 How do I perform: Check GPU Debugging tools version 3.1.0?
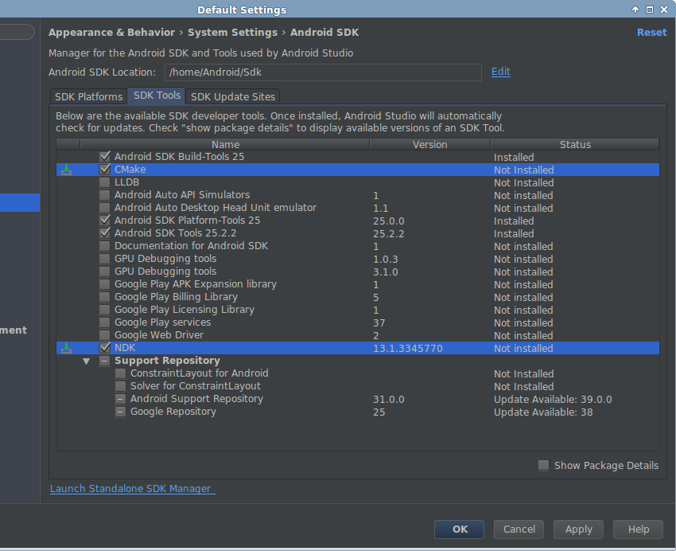click(105, 272)
